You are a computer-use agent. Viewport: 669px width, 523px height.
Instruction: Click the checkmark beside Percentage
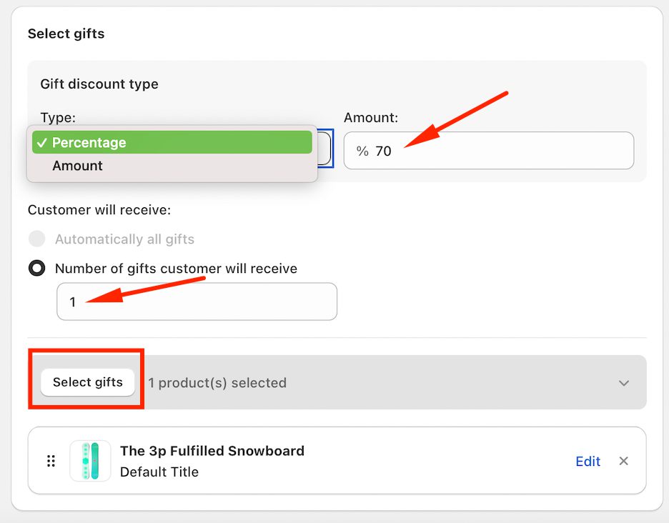[x=41, y=143]
